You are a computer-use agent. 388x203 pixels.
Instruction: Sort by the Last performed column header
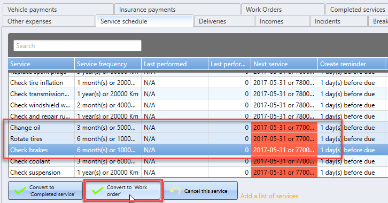coord(175,64)
